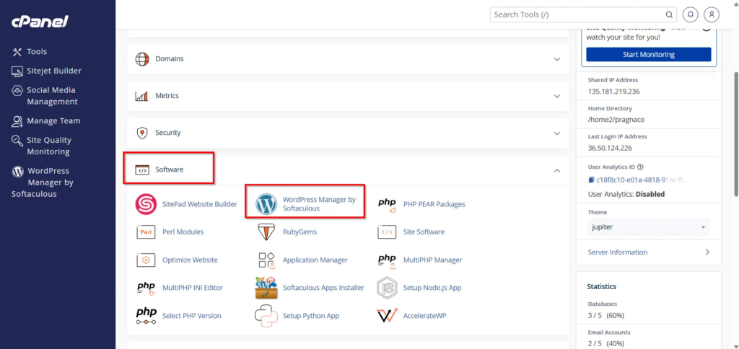Click the search magnifier icon
The width and height of the screenshot is (739, 349).
click(669, 14)
